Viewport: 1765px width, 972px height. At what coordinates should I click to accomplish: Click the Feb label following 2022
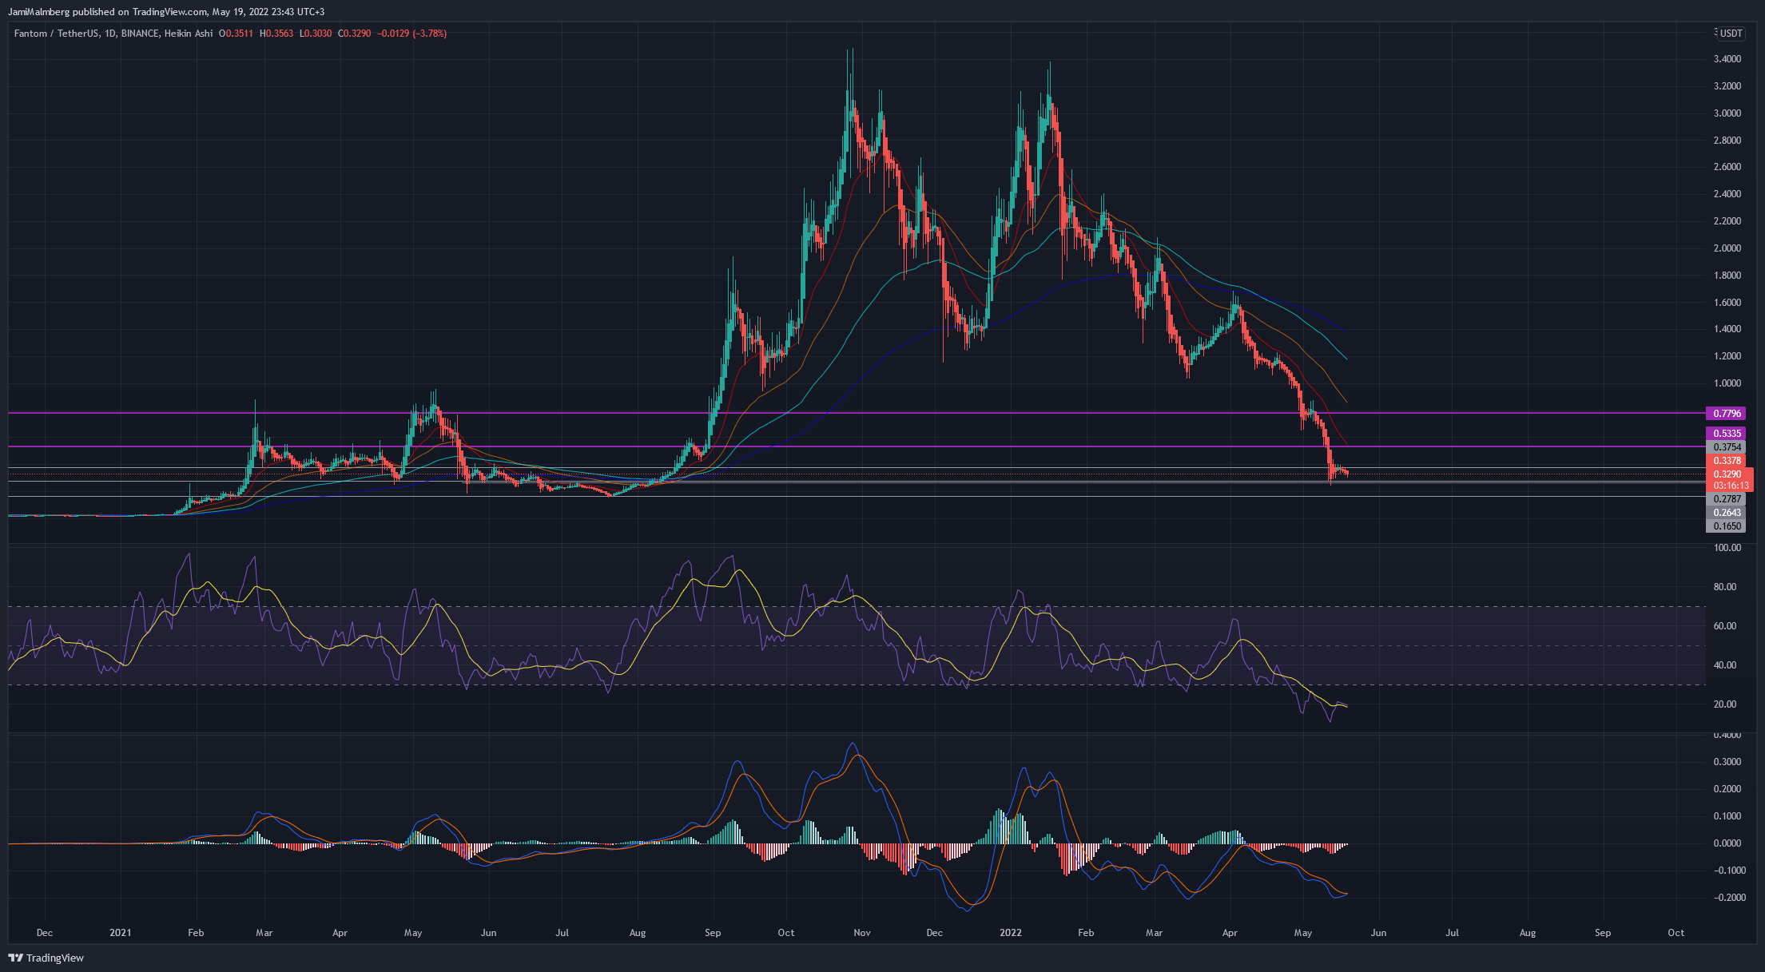coord(1085,933)
